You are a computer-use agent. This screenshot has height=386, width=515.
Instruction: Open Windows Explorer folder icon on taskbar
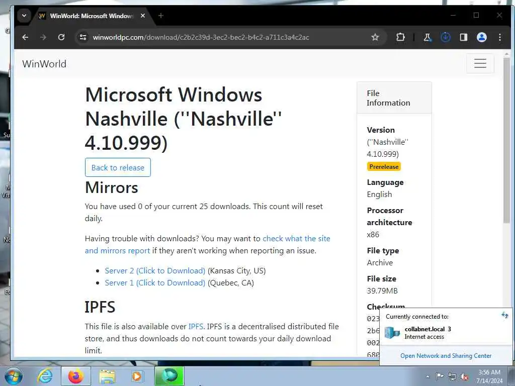pyautogui.click(x=107, y=376)
